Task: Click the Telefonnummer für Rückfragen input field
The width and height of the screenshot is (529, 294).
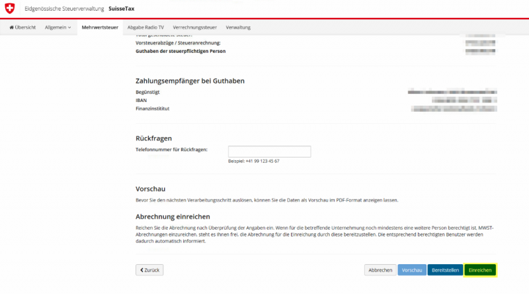Action: click(x=269, y=152)
